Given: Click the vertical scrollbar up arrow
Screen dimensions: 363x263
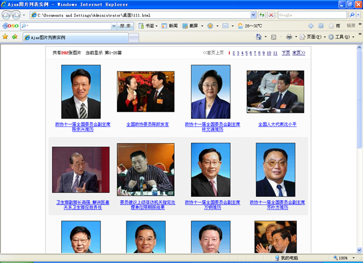Looking at the screenshot, I should 359,48.
